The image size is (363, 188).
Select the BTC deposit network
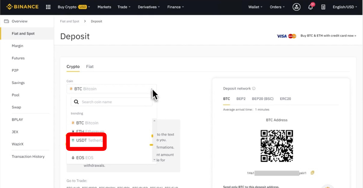click(x=226, y=99)
